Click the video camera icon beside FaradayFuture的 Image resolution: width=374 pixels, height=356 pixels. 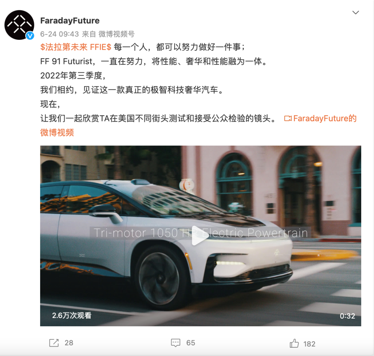click(288, 118)
